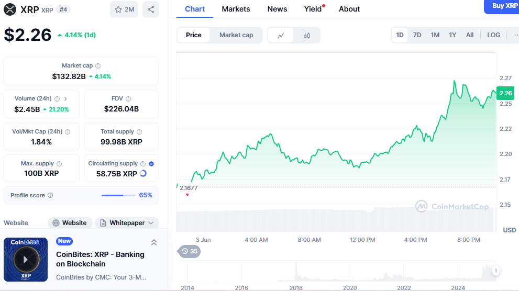Click the 100B XRP max supply
The width and height of the screenshot is (519, 291).
point(42,173)
